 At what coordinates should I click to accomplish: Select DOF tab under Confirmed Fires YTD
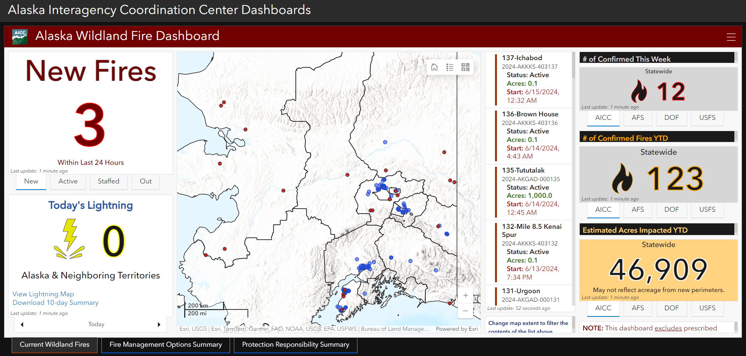(671, 210)
